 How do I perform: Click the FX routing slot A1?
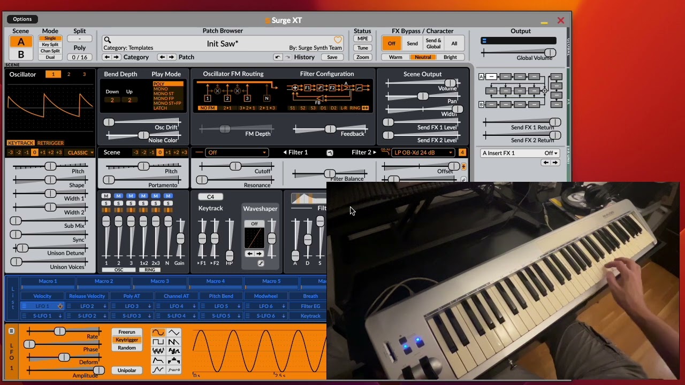492,77
